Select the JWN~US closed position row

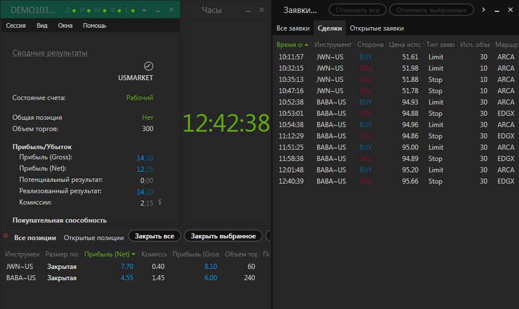coord(136,266)
